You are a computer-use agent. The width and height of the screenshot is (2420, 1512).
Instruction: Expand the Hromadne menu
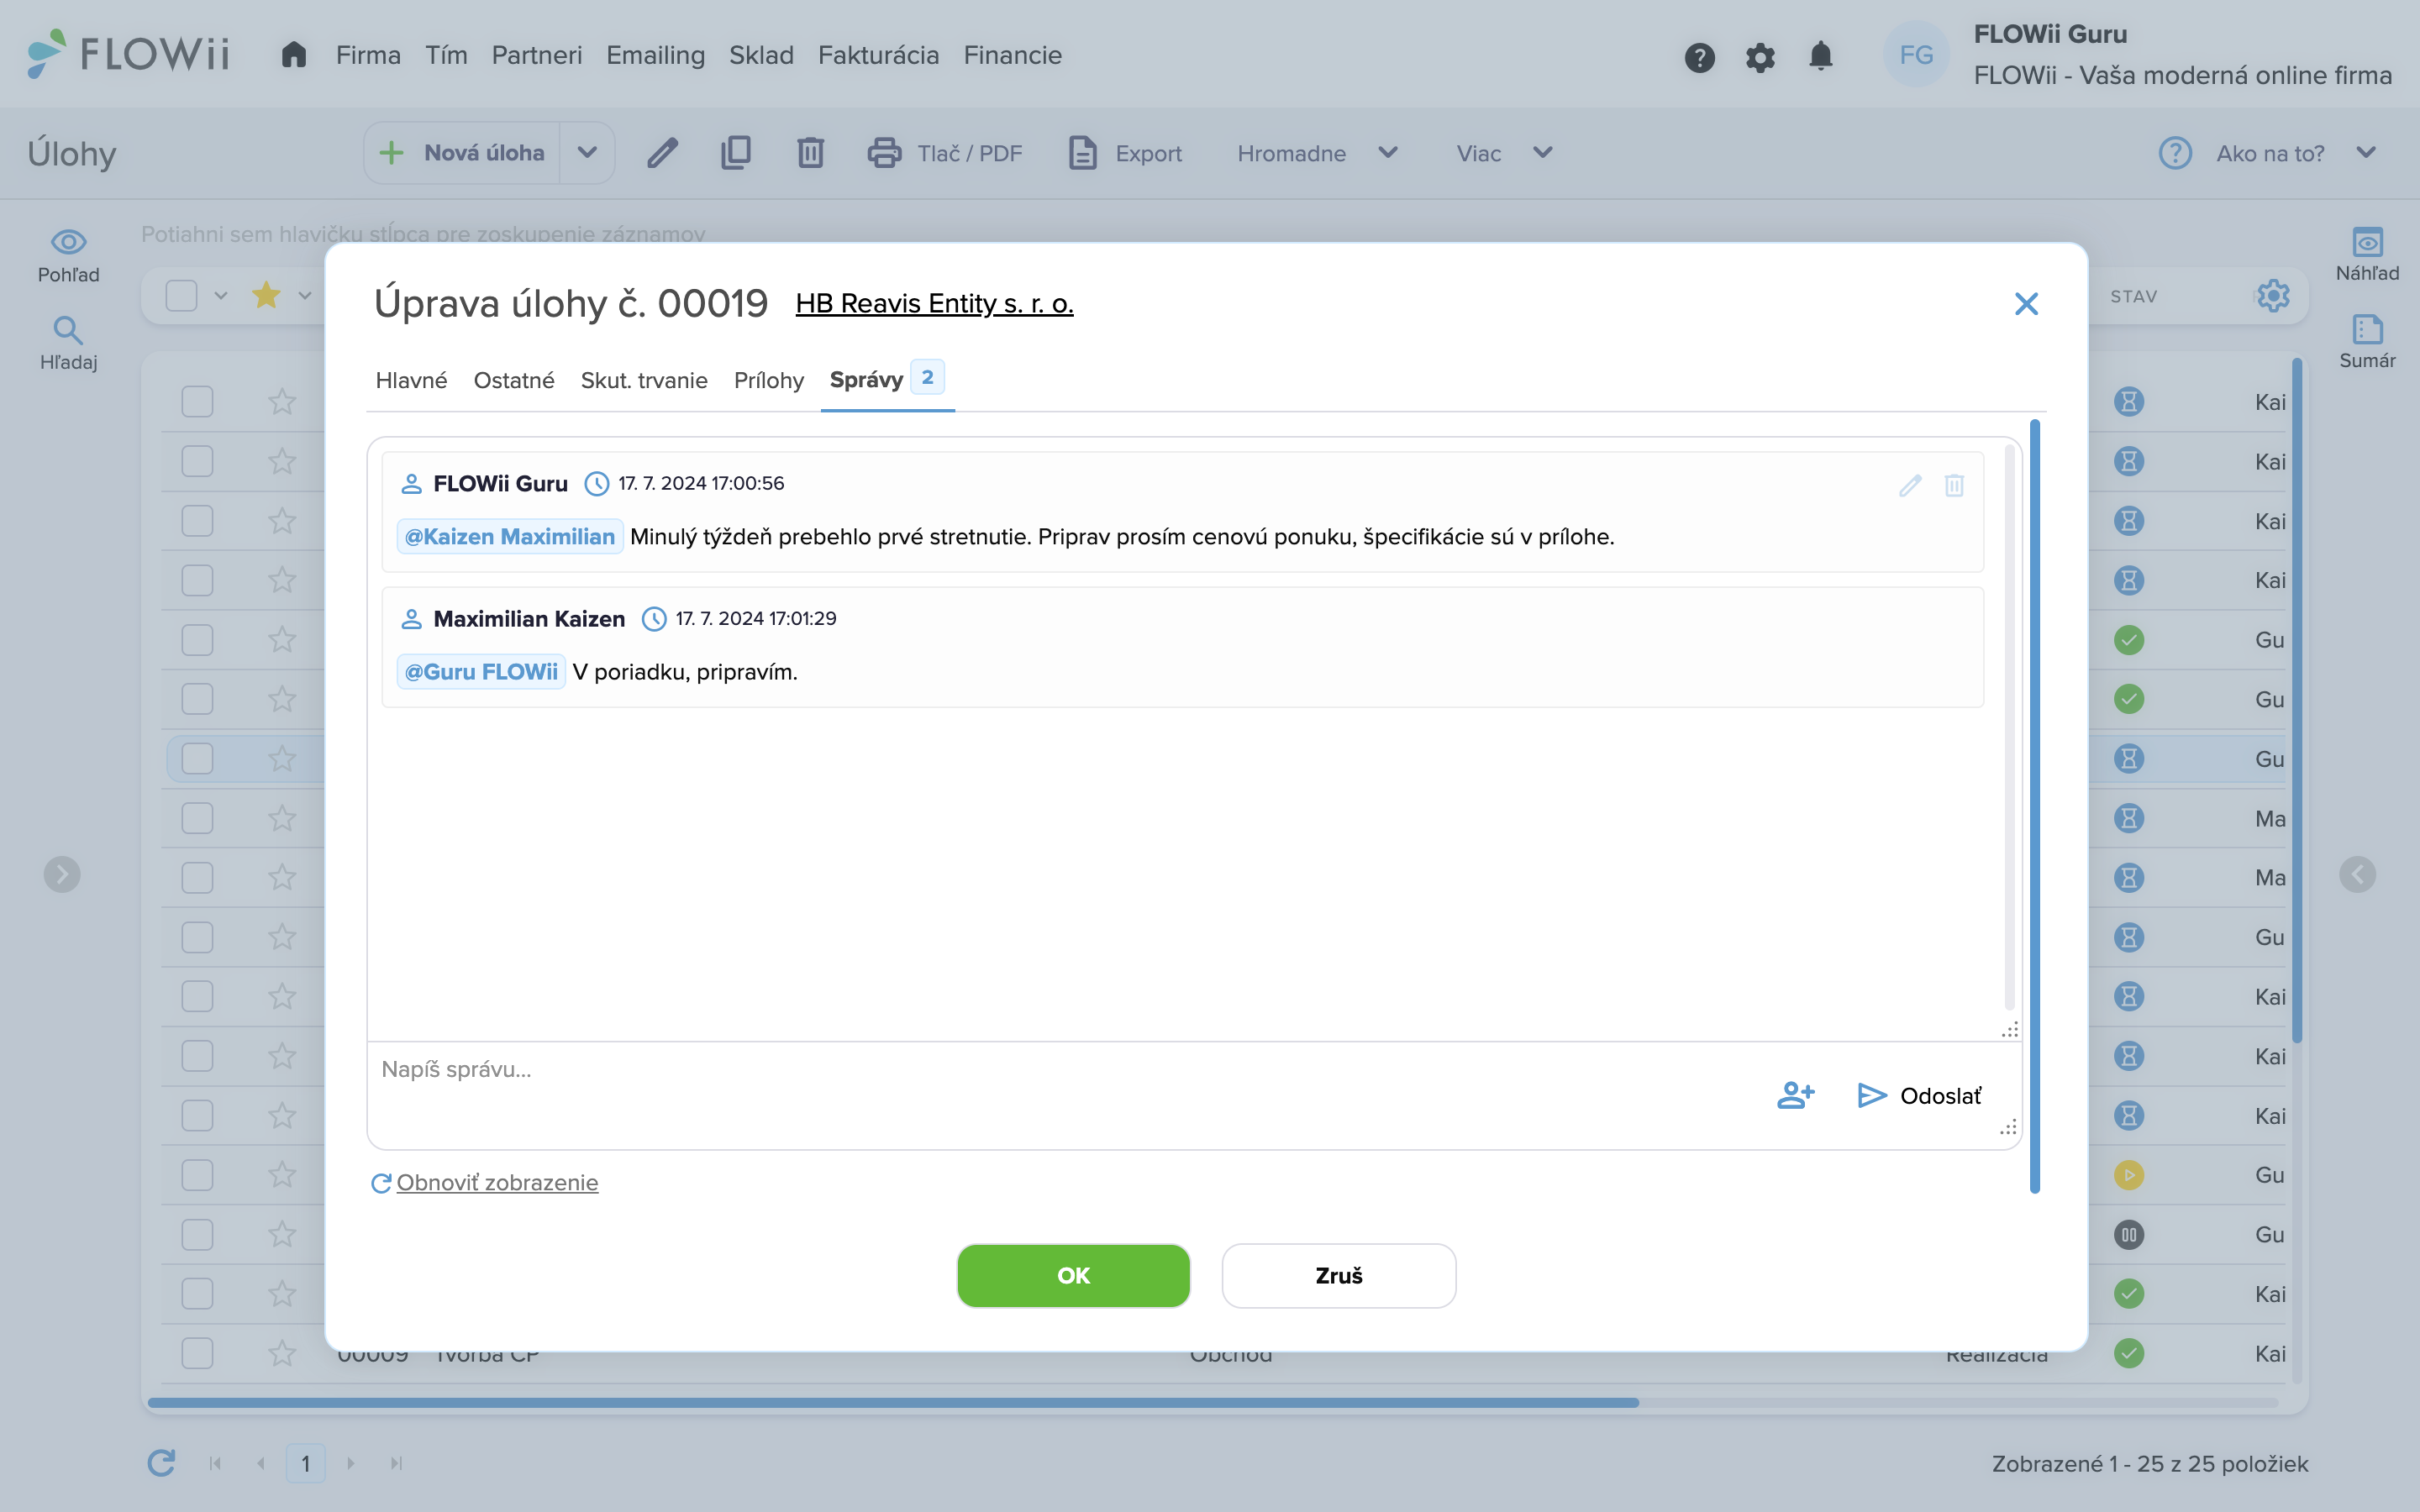click(1318, 153)
